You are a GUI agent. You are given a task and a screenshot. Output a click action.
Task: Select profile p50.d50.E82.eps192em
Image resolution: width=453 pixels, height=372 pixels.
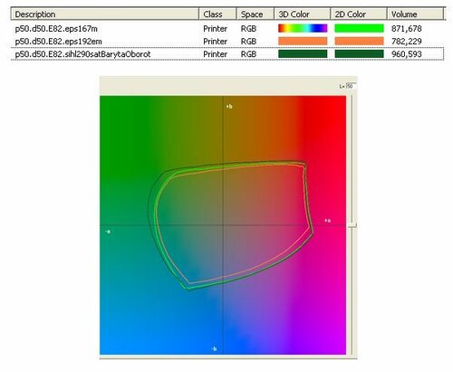point(58,42)
